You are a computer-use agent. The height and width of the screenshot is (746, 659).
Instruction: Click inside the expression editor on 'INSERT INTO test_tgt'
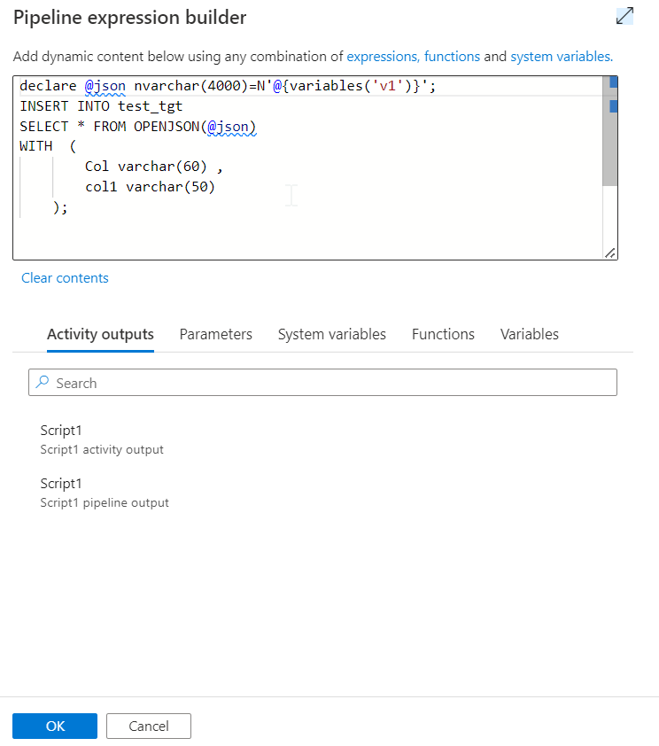point(101,106)
